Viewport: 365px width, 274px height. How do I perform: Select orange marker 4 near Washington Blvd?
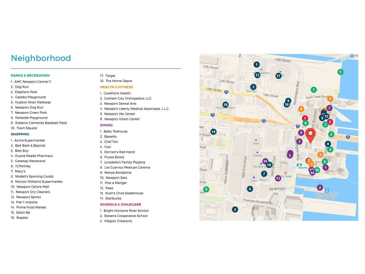[301, 109]
